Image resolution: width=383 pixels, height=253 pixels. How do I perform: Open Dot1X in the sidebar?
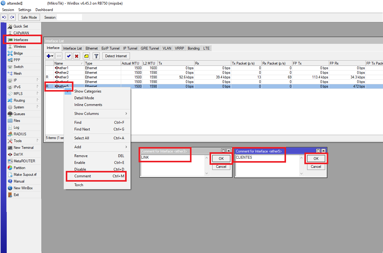(x=24, y=154)
